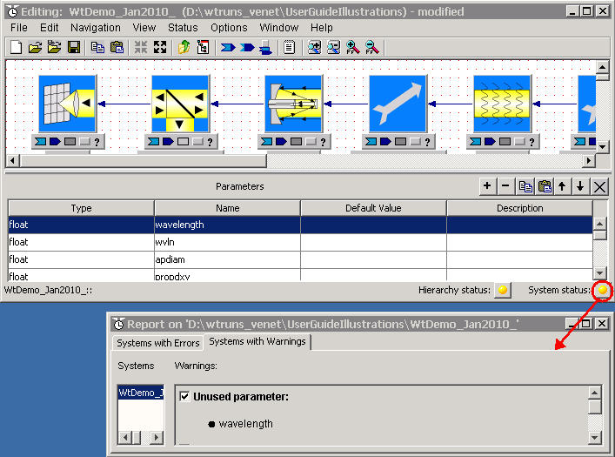Screen dimensions: 615x457
Task: Click the X button in Parameters panel
Action: [599, 186]
